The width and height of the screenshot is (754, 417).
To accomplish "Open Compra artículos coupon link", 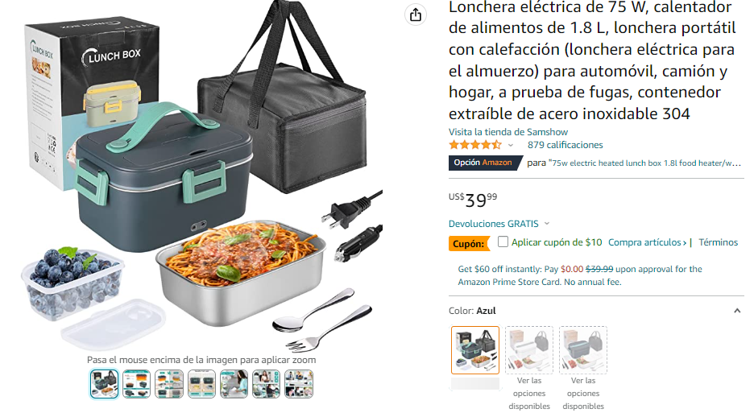I will [647, 242].
